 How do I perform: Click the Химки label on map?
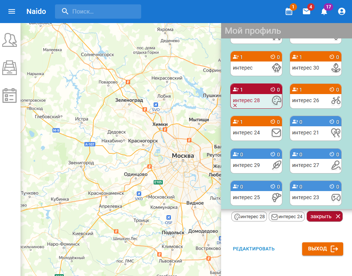pyautogui.click(x=160, y=124)
